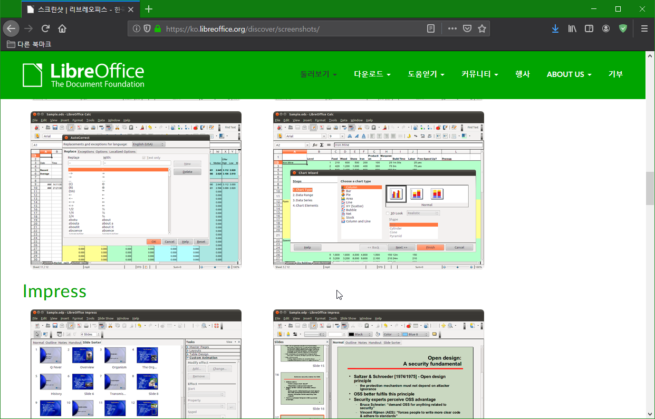
Task: Open the Firefox home page
Action: coord(62,28)
